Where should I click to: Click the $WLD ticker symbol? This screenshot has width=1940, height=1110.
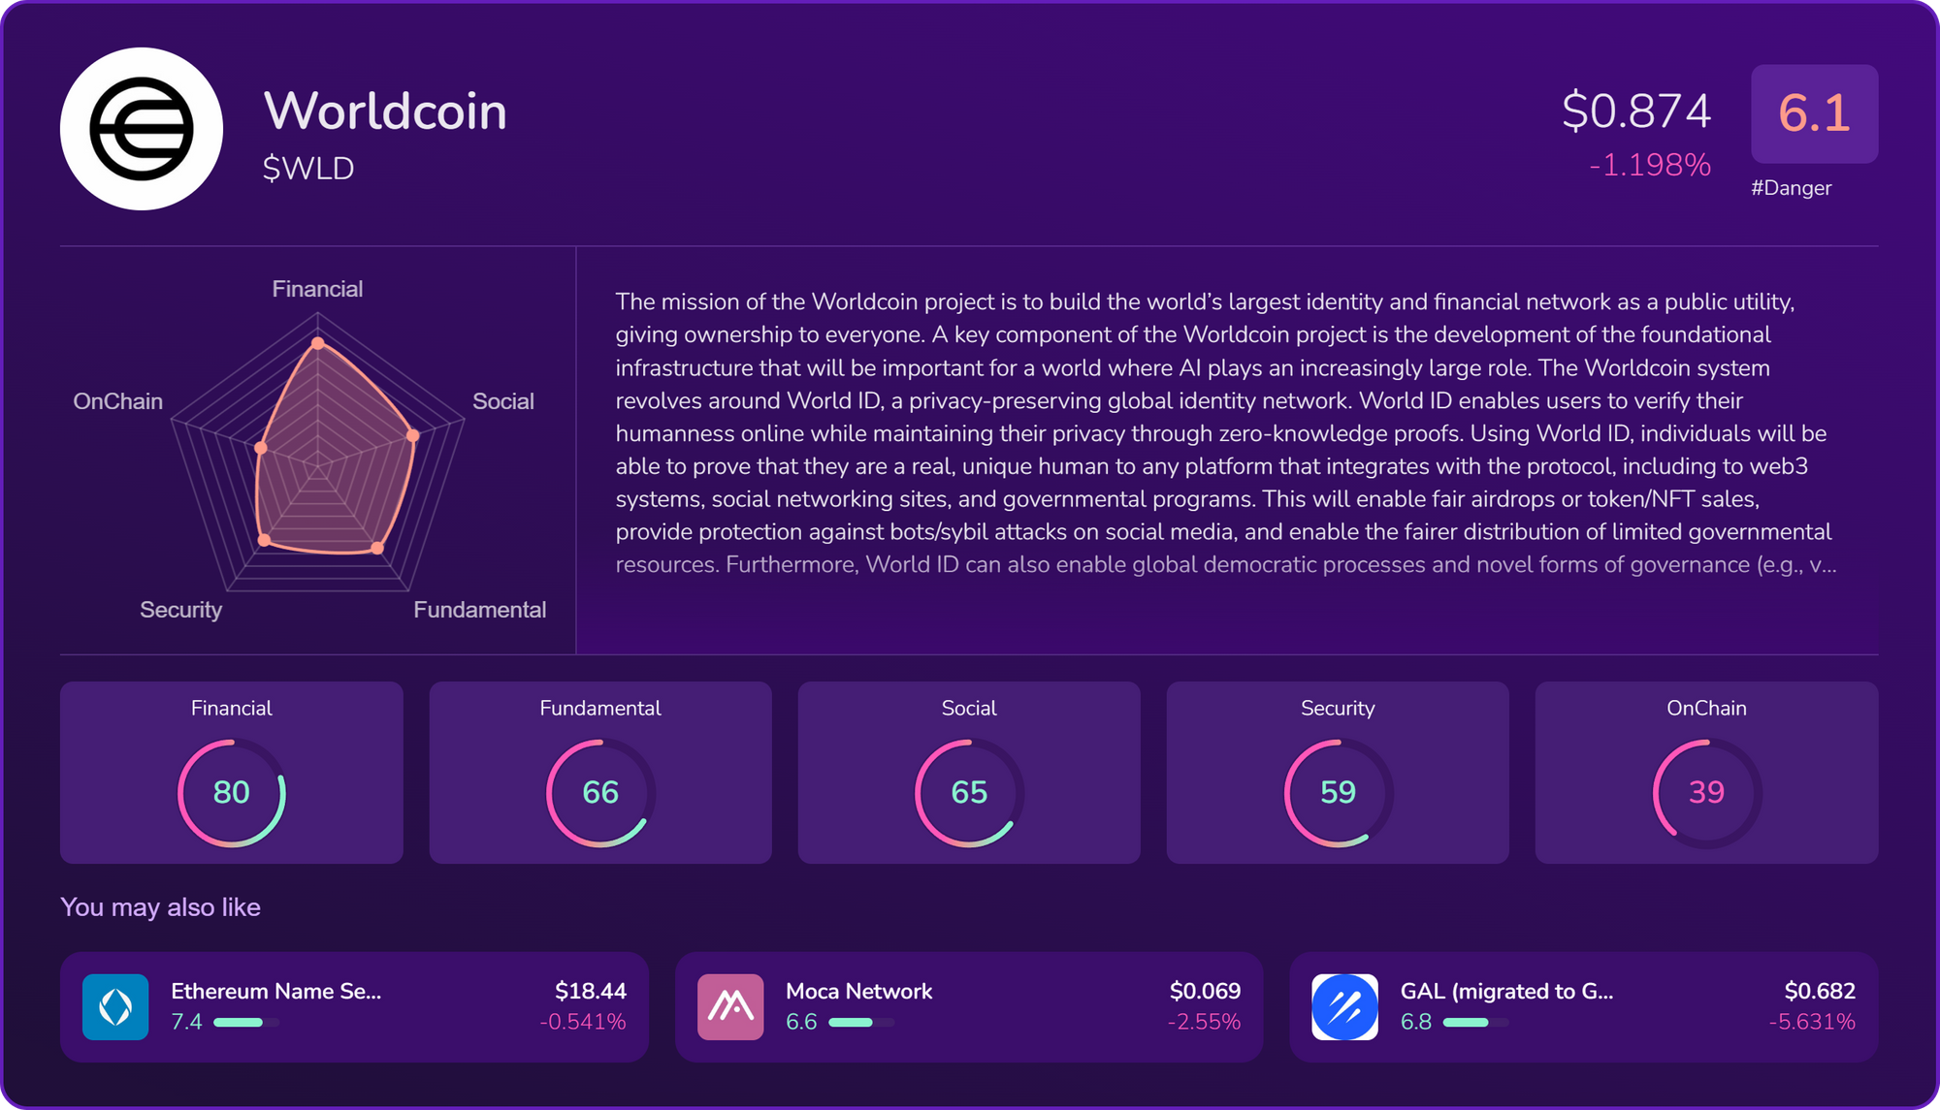click(308, 169)
